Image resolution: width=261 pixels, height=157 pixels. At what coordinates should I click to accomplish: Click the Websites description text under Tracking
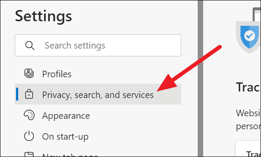click(x=248, y=120)
